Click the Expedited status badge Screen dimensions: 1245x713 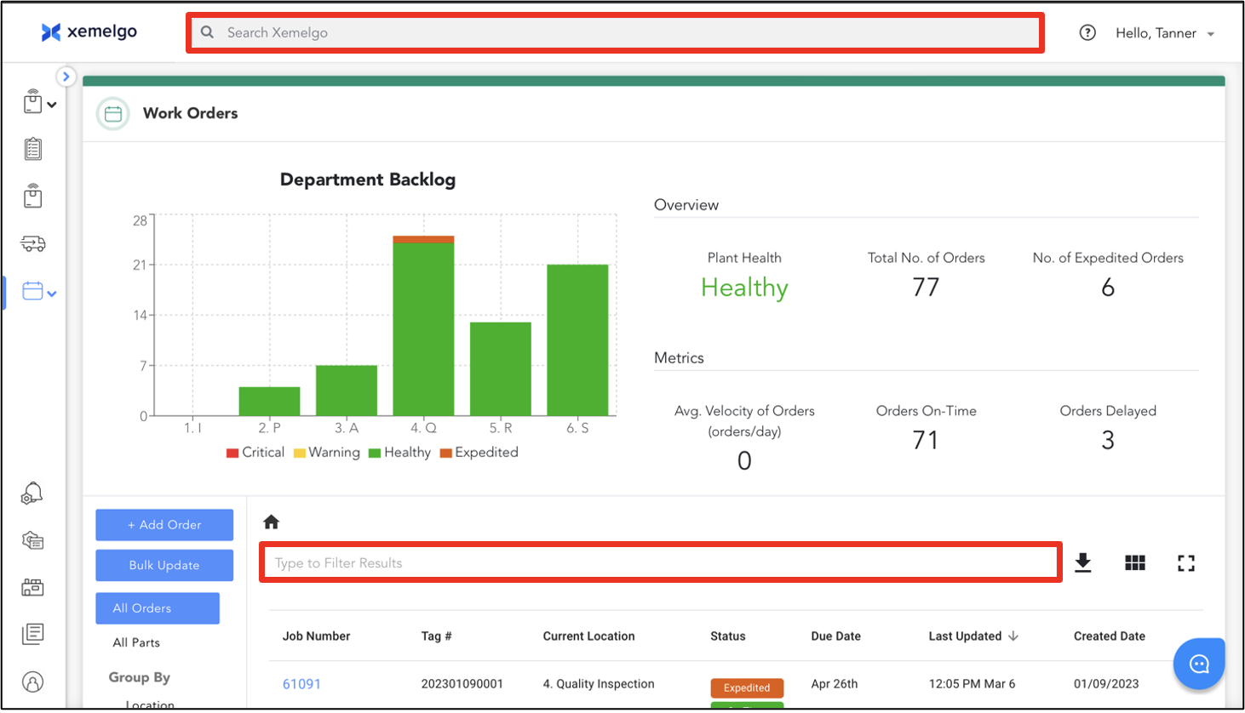click(x=747, y=687)
